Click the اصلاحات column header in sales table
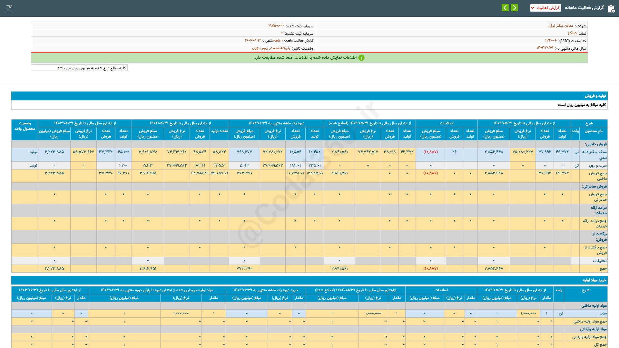 [447, 123]
